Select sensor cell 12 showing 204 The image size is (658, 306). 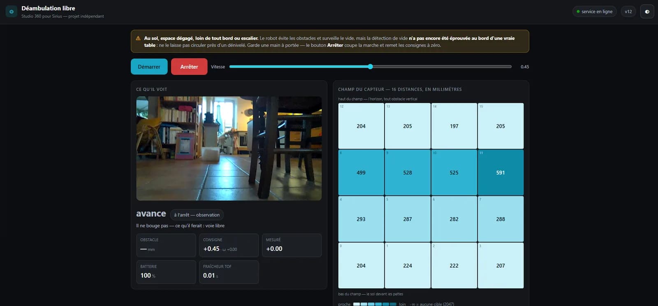click(361, 126)
